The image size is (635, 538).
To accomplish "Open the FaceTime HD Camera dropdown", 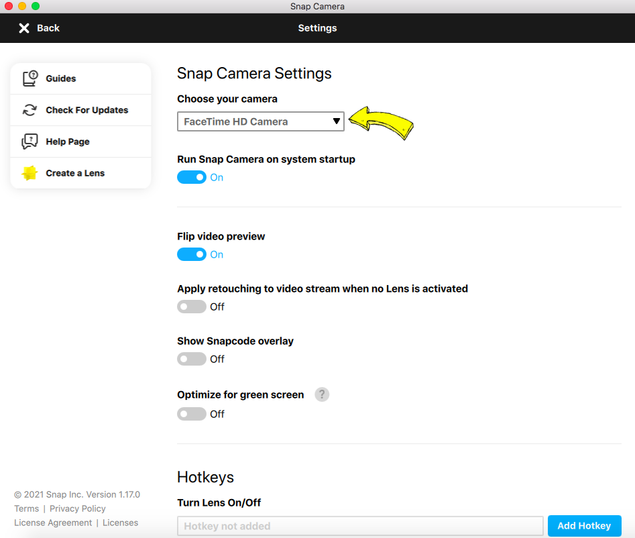I will tap(261, 121).
